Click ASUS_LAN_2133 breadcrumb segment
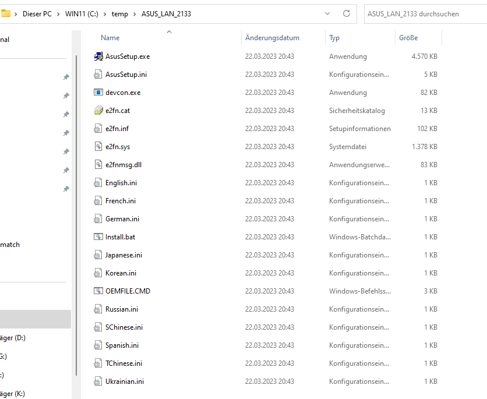 pyautogui.click(x=166, y=14)
